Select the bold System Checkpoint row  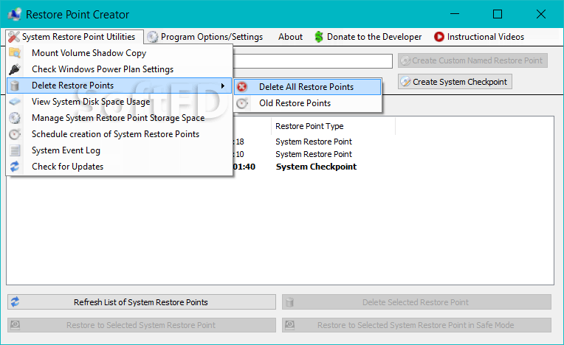(x=316, y=167)
